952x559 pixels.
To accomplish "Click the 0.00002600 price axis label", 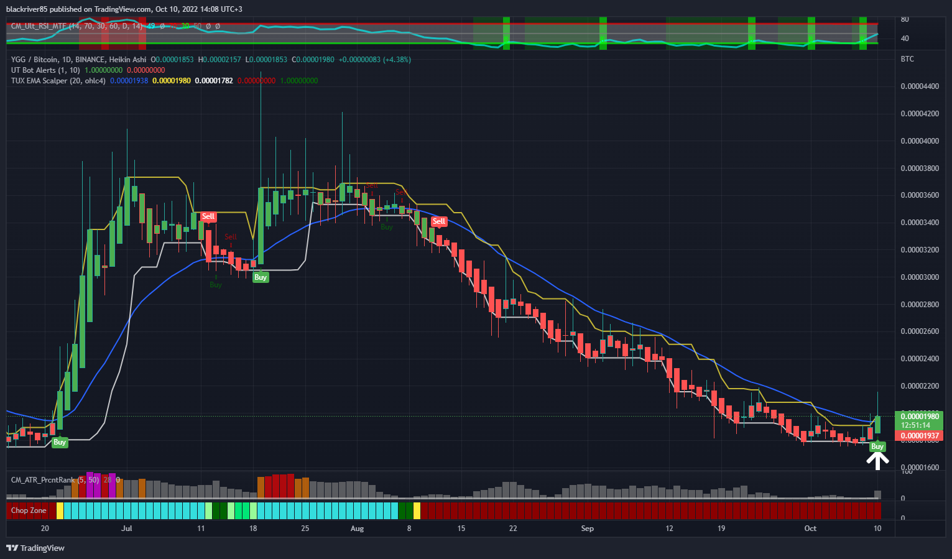I will (920, 331).
